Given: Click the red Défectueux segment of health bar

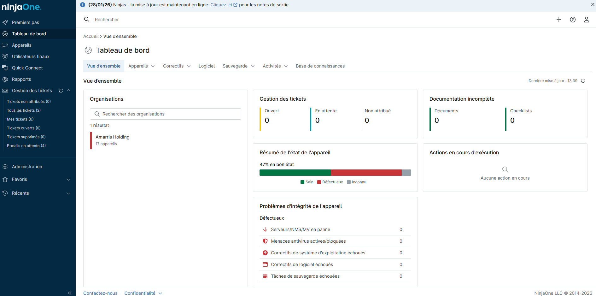Looking at the screenshot, I should (366, 173).
